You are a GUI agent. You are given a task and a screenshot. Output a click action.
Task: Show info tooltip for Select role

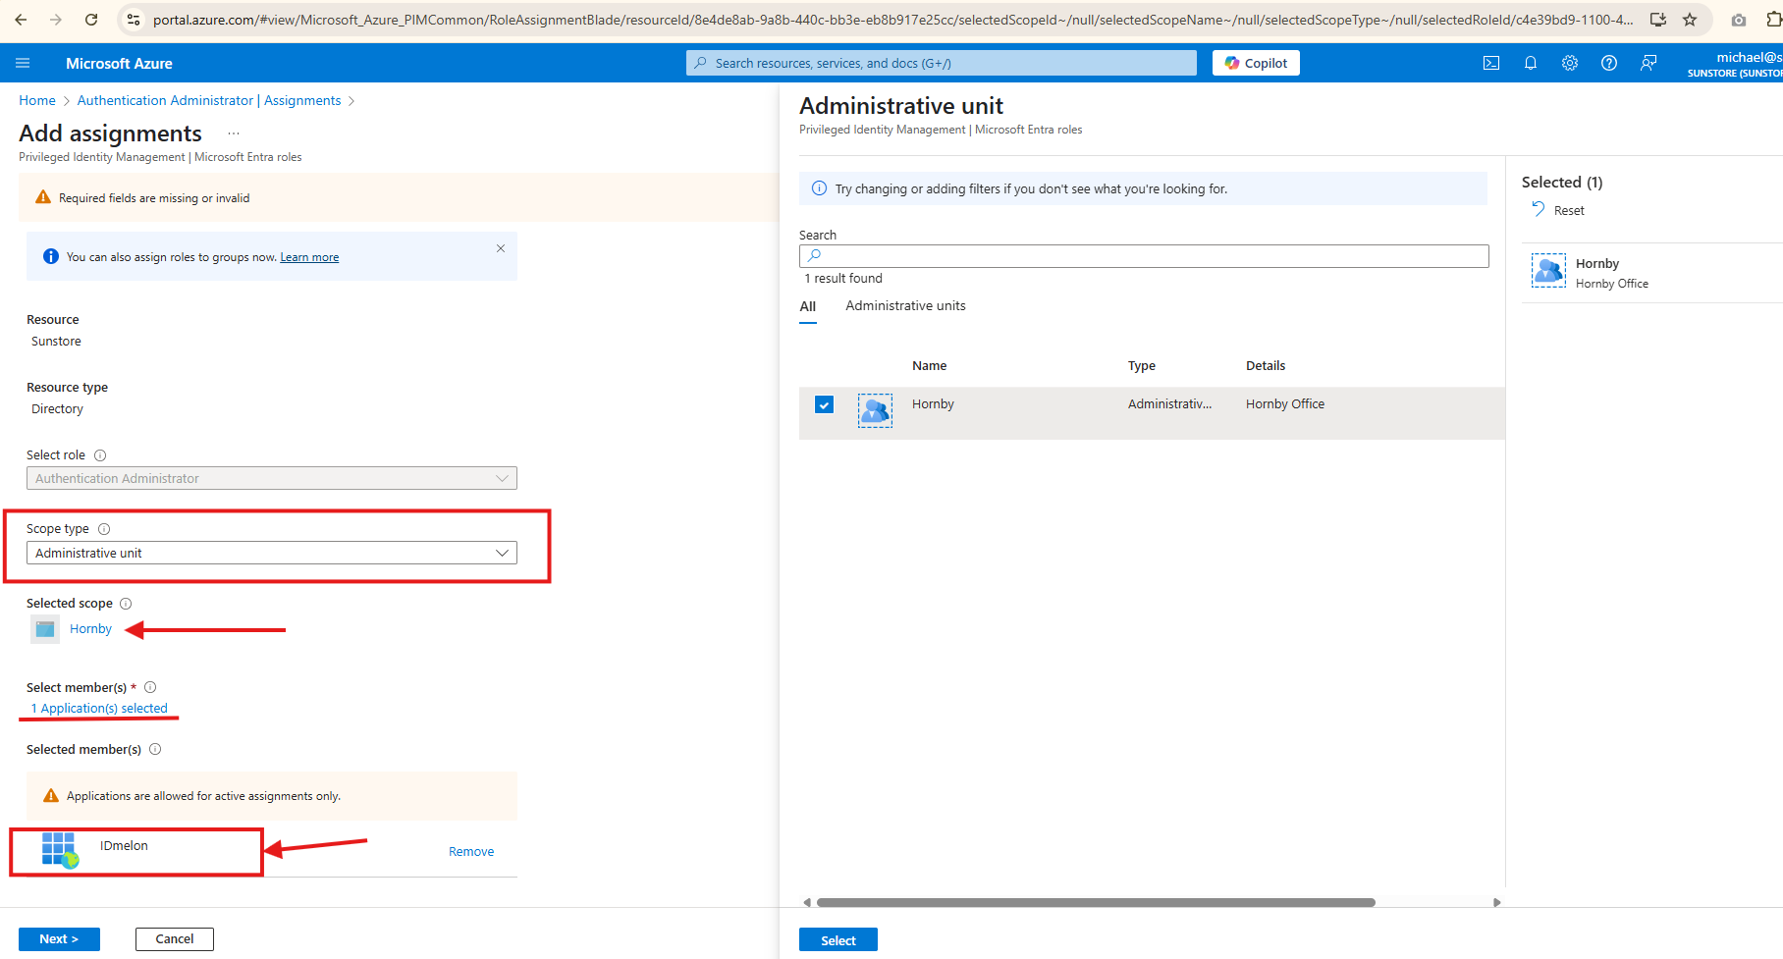click(x=100, y=455)
